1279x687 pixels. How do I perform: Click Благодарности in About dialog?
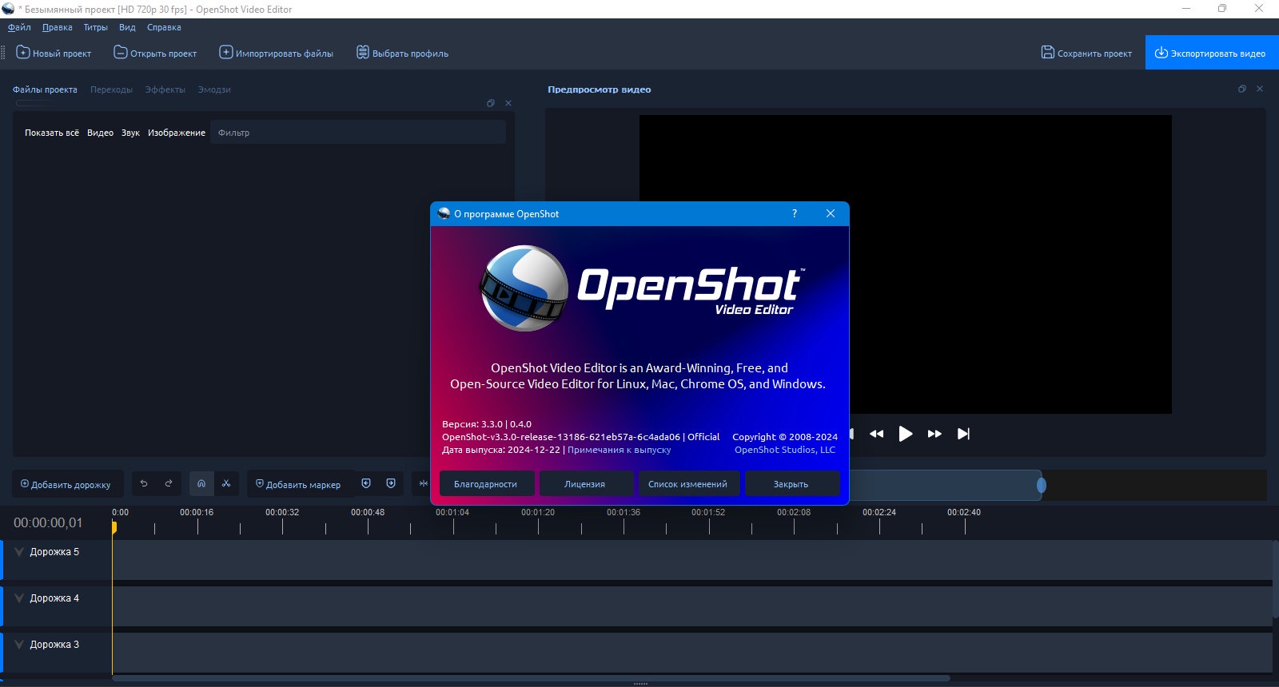[x=485, y=484]
